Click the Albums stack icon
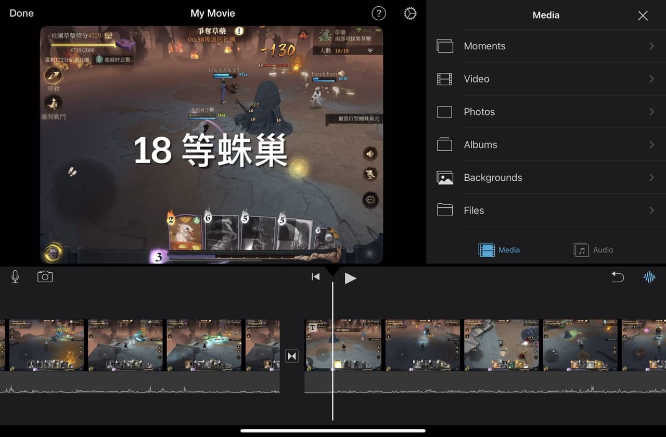Image resolution: width=666 pixels, height=437 pixels. tap(445, 144)
